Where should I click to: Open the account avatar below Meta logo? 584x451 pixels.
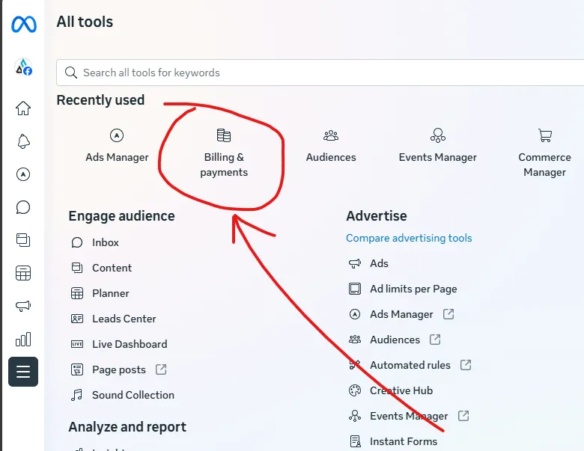tap(23, 67)
